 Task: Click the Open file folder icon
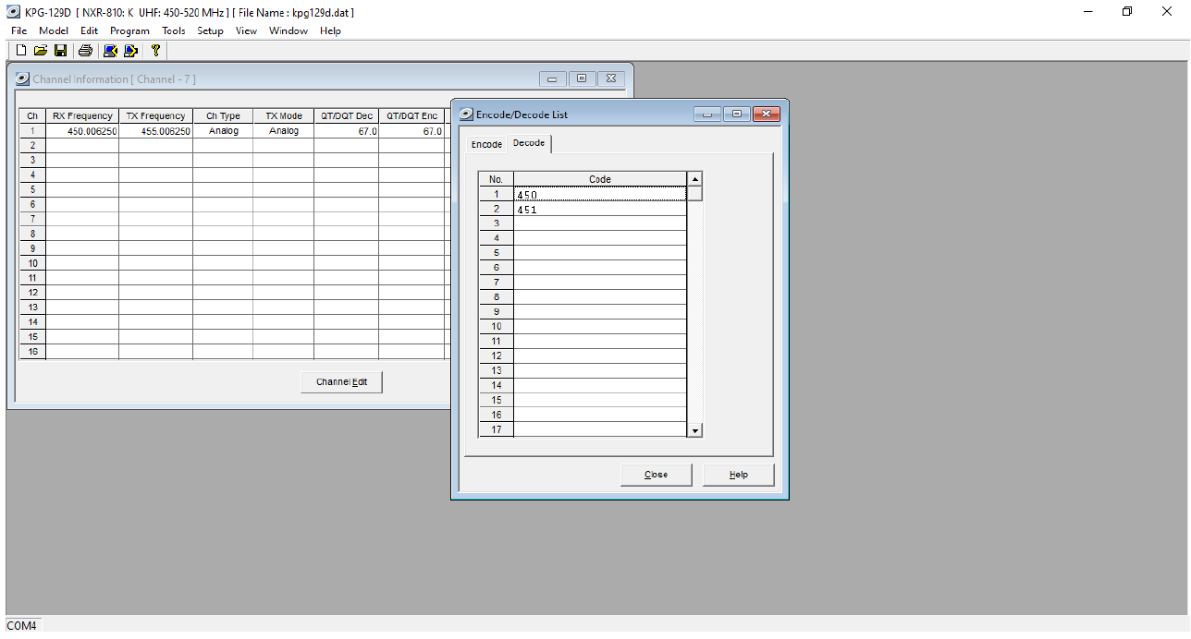point(40,51)
